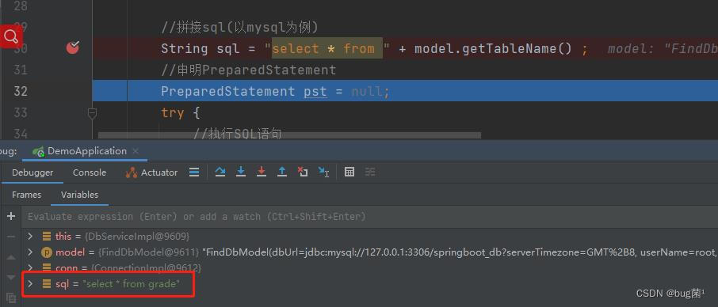
Task: Expand the sql variable node
Action: (x=30, y=284)
